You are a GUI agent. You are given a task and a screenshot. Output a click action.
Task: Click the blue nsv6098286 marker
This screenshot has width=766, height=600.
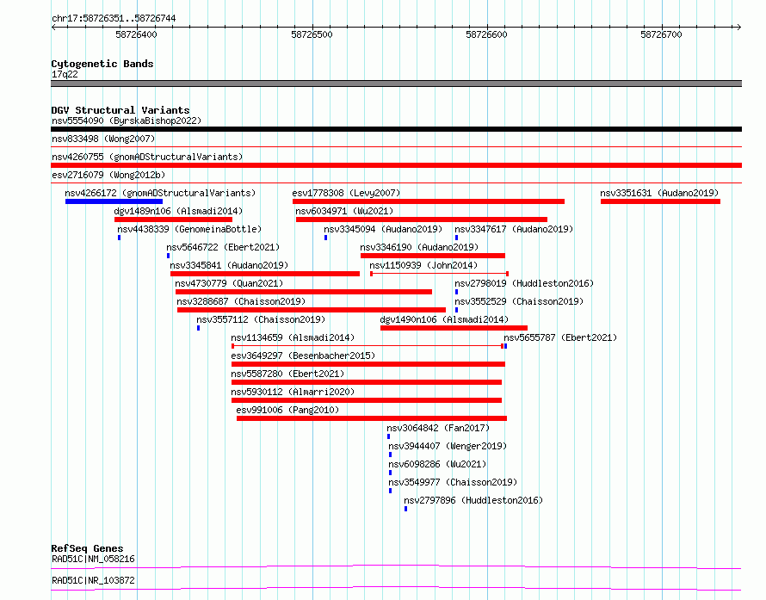coord(390,473)
